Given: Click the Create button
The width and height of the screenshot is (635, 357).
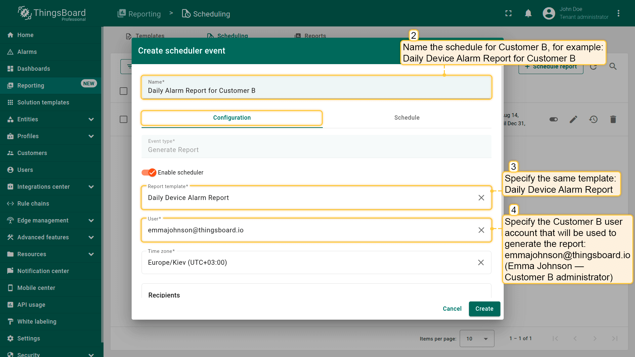Looking at the screenshot, I should coord(484,309).
